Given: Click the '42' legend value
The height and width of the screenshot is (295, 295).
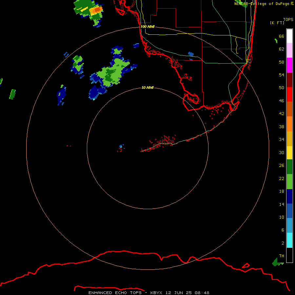Looking at the screenshot, I should tap(282, 113).
